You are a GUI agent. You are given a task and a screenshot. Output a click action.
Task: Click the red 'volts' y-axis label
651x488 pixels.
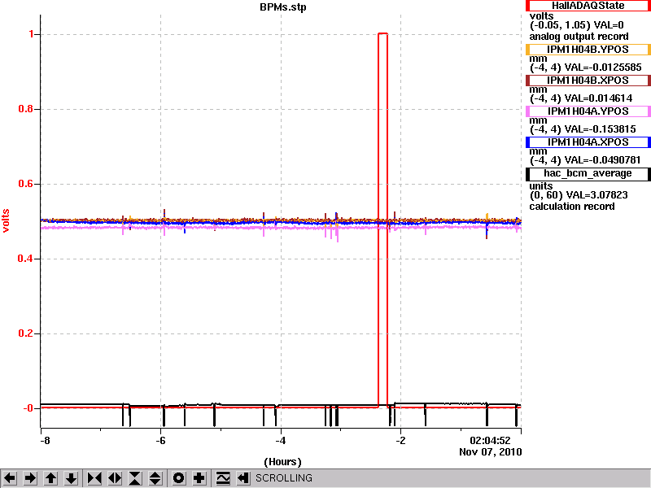coord(6,220)
